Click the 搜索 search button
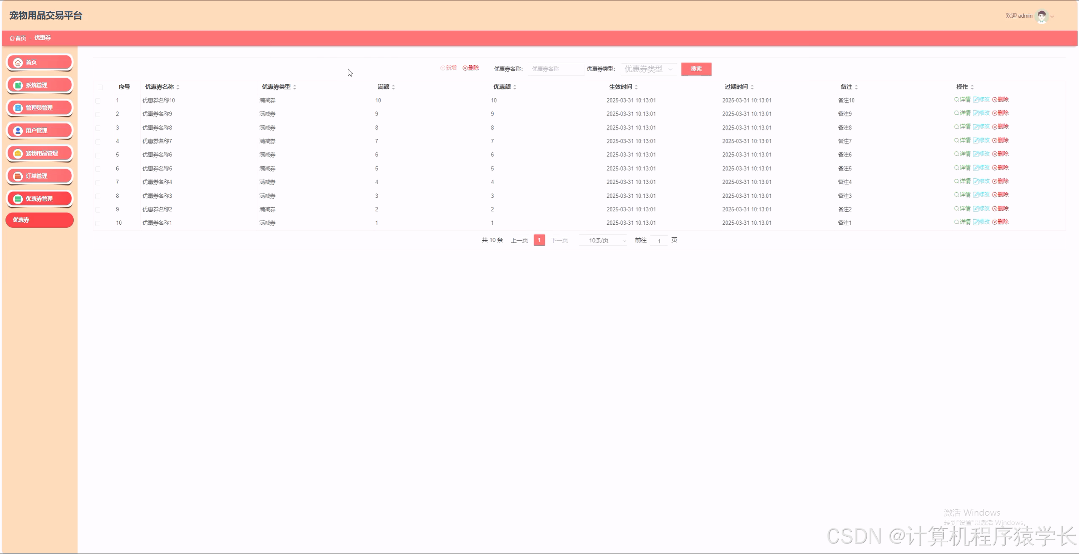This screenshot has height=554, width=1079. pyautogui.click(x=696, y=69)
